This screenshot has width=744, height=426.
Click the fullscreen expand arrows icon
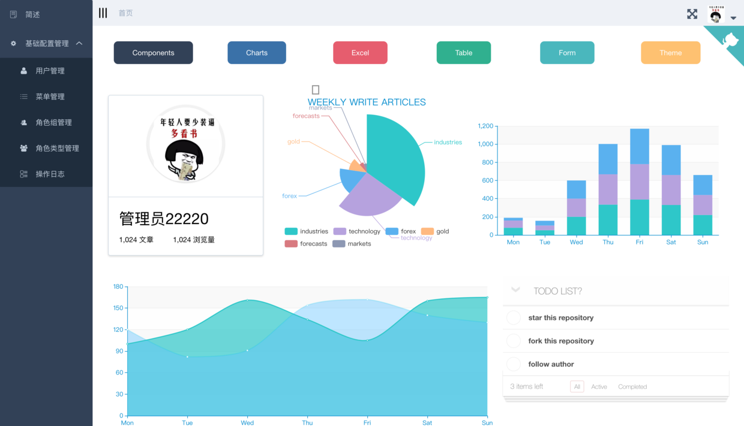692,14
